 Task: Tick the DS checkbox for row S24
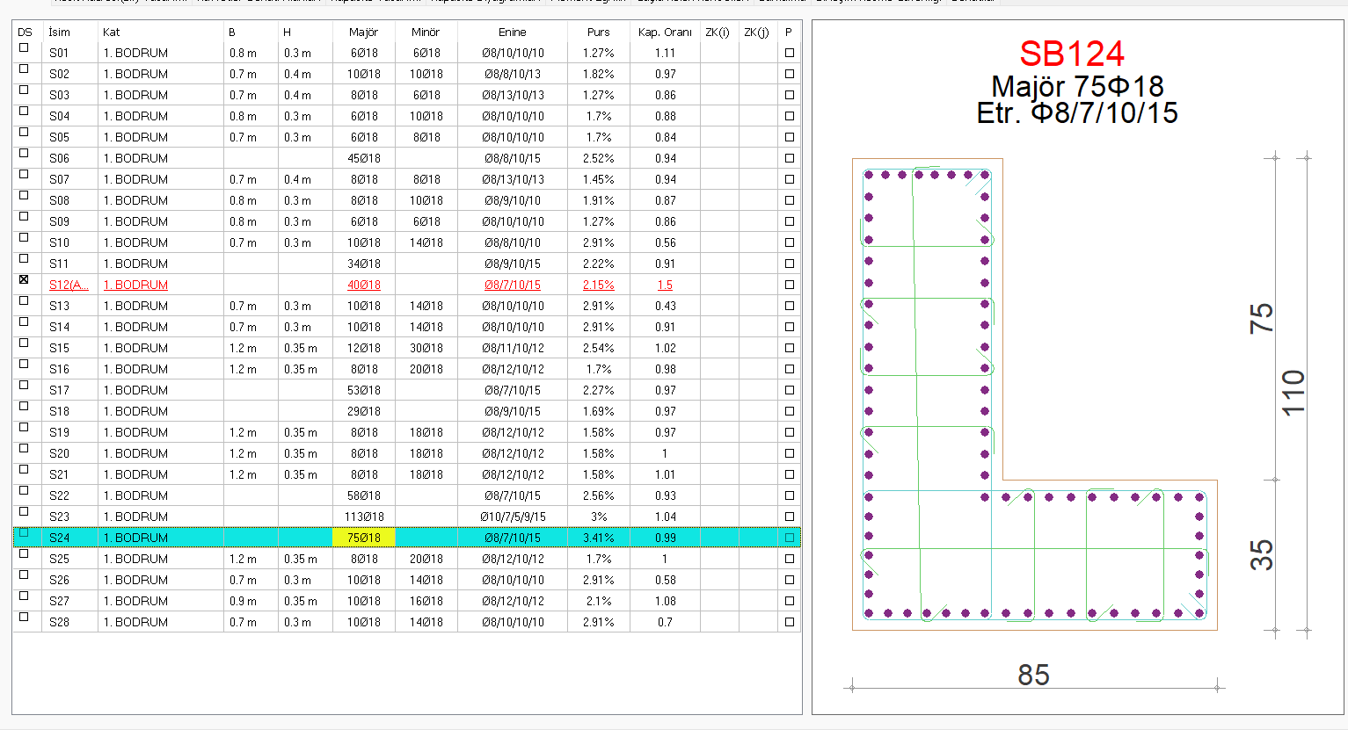tap(24, 533)
